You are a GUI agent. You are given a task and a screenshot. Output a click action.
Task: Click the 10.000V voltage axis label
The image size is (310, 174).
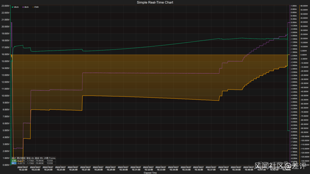[x=5, y=96]
